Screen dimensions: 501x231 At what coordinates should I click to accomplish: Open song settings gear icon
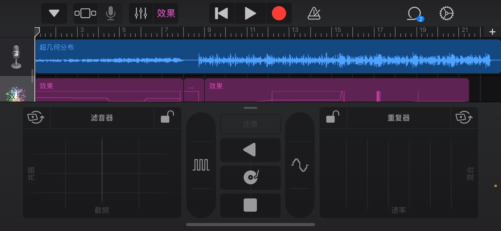[x=446, y=13]
